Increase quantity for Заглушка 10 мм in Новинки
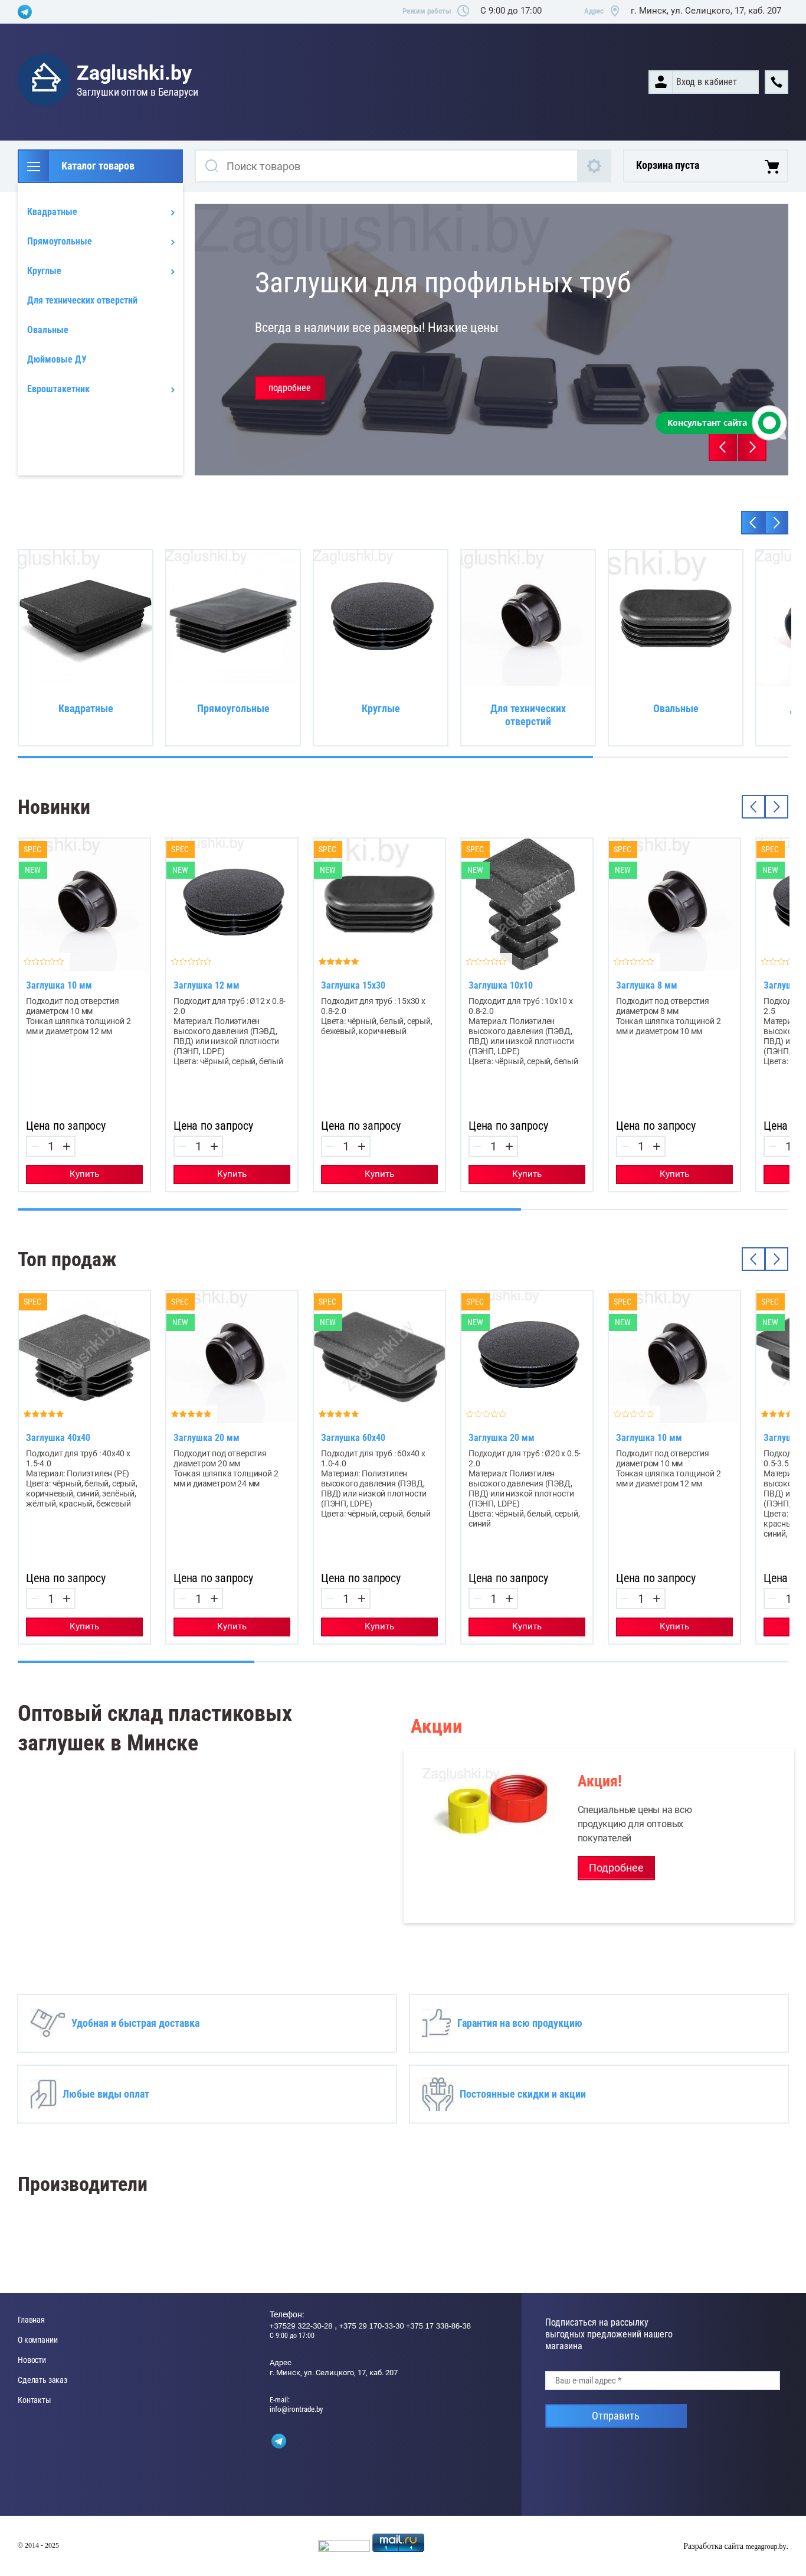806x2576 pixels. tap(67, 1146)
